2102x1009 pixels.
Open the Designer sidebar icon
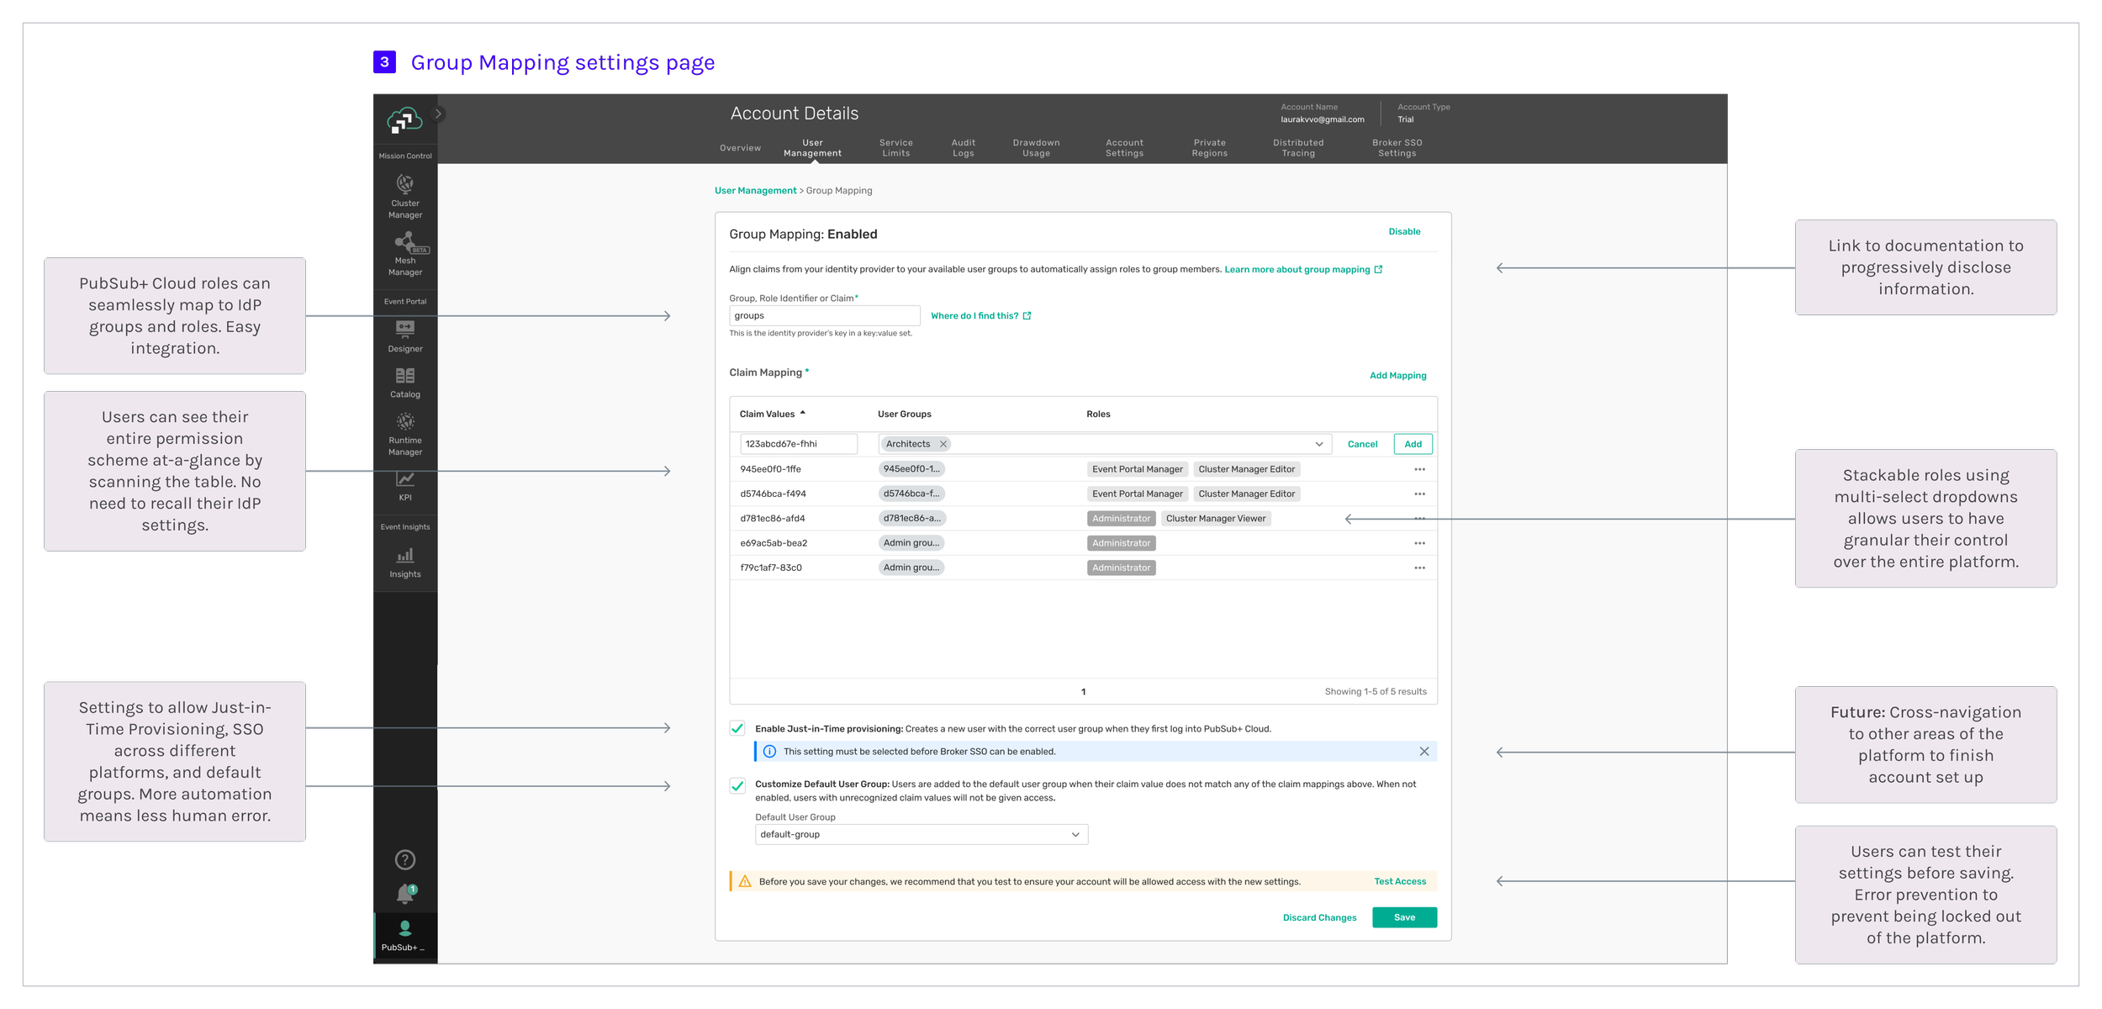(x=404, y=329)
